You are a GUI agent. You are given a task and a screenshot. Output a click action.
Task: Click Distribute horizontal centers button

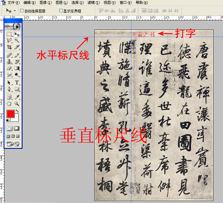[x=170, y=10]
